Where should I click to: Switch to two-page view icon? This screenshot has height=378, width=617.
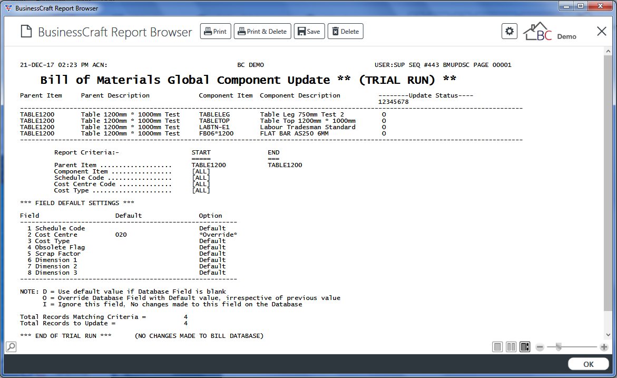click(x=511, y=347)
